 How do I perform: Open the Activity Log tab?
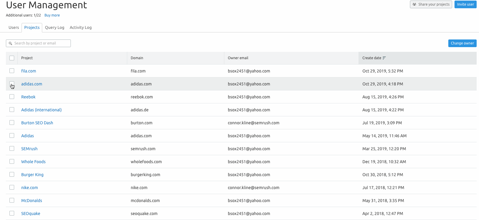click(x=81, y=27)
